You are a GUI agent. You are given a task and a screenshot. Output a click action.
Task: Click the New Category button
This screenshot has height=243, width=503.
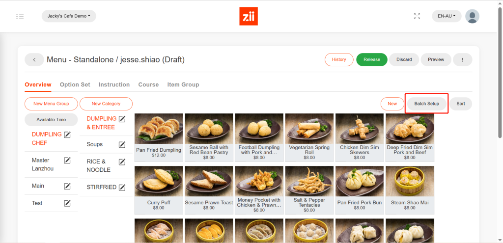[x=106, y=104]
